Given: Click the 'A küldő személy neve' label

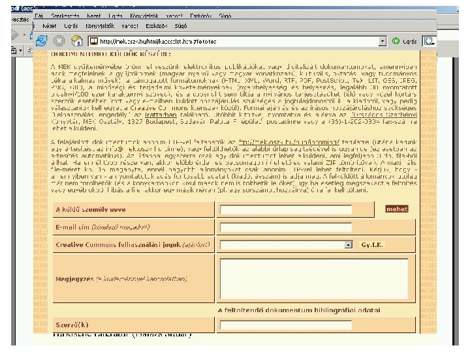Looking at the screenshot, I should coord(91,209).
